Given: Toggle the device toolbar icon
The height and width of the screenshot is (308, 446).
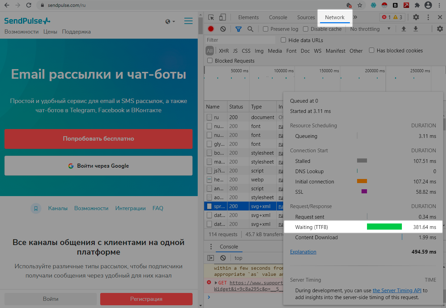Looking at the screenshot, I should (x=223, y=17).
